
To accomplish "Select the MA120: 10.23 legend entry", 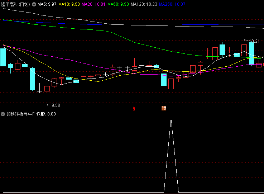I will [x=144, y=4].
